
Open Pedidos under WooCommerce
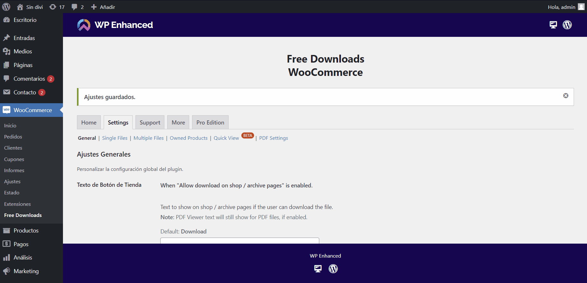[x=13, y=137]
